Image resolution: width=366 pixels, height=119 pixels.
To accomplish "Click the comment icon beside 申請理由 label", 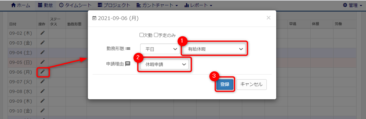I will point(128,64).
